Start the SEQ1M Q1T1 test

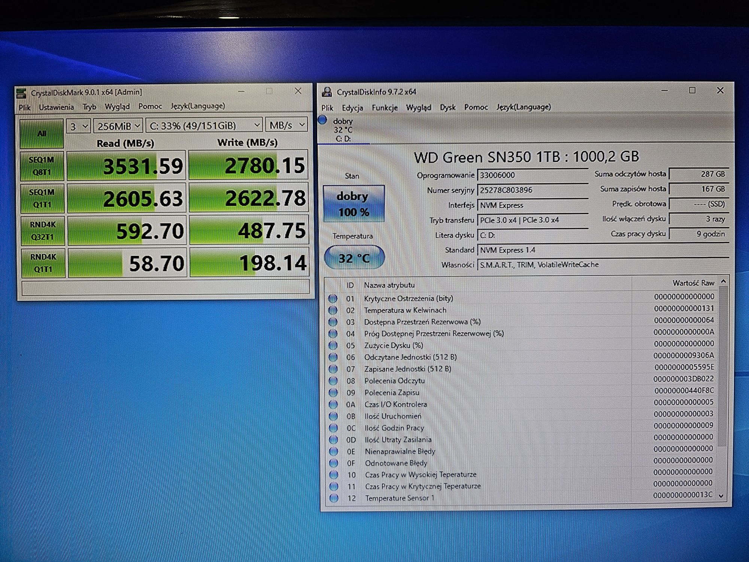pos(42,198)
